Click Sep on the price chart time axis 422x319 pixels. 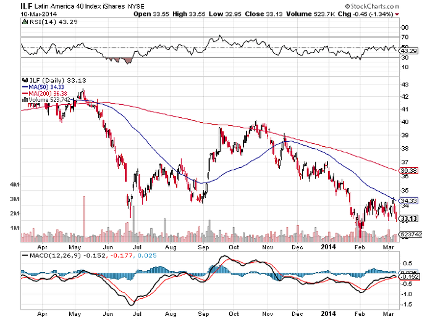pos(203,247)
